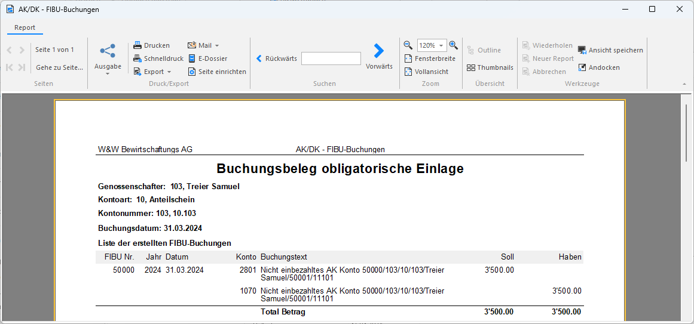
Task: Click Konto value 1070
Action: click(248, 291)
